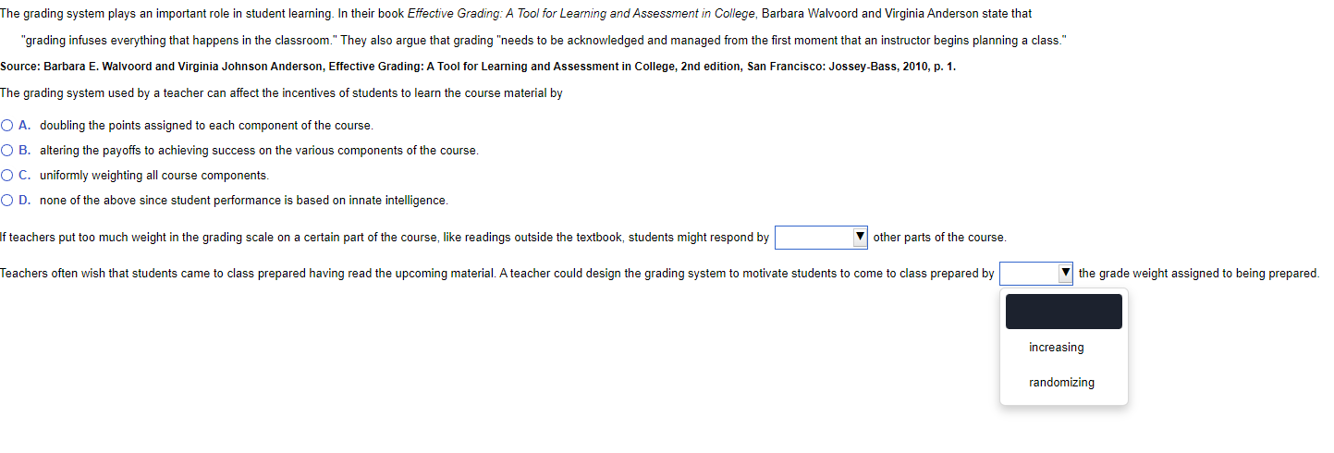The width and height of the screenshot is (1334, 453).
Task: Choose 'increasing' from the dropdown list
Action: pyautogui.click(x=1056, y=348)
